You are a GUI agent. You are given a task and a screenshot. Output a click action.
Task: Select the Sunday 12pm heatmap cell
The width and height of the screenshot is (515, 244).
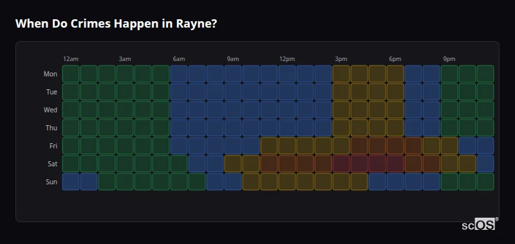point(287,182)
